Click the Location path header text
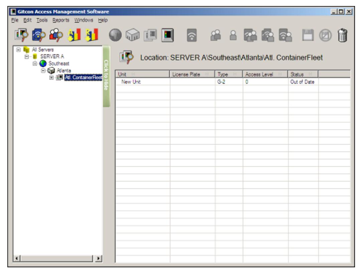This screenshot has width=359, height=273. tap(231, 58)
